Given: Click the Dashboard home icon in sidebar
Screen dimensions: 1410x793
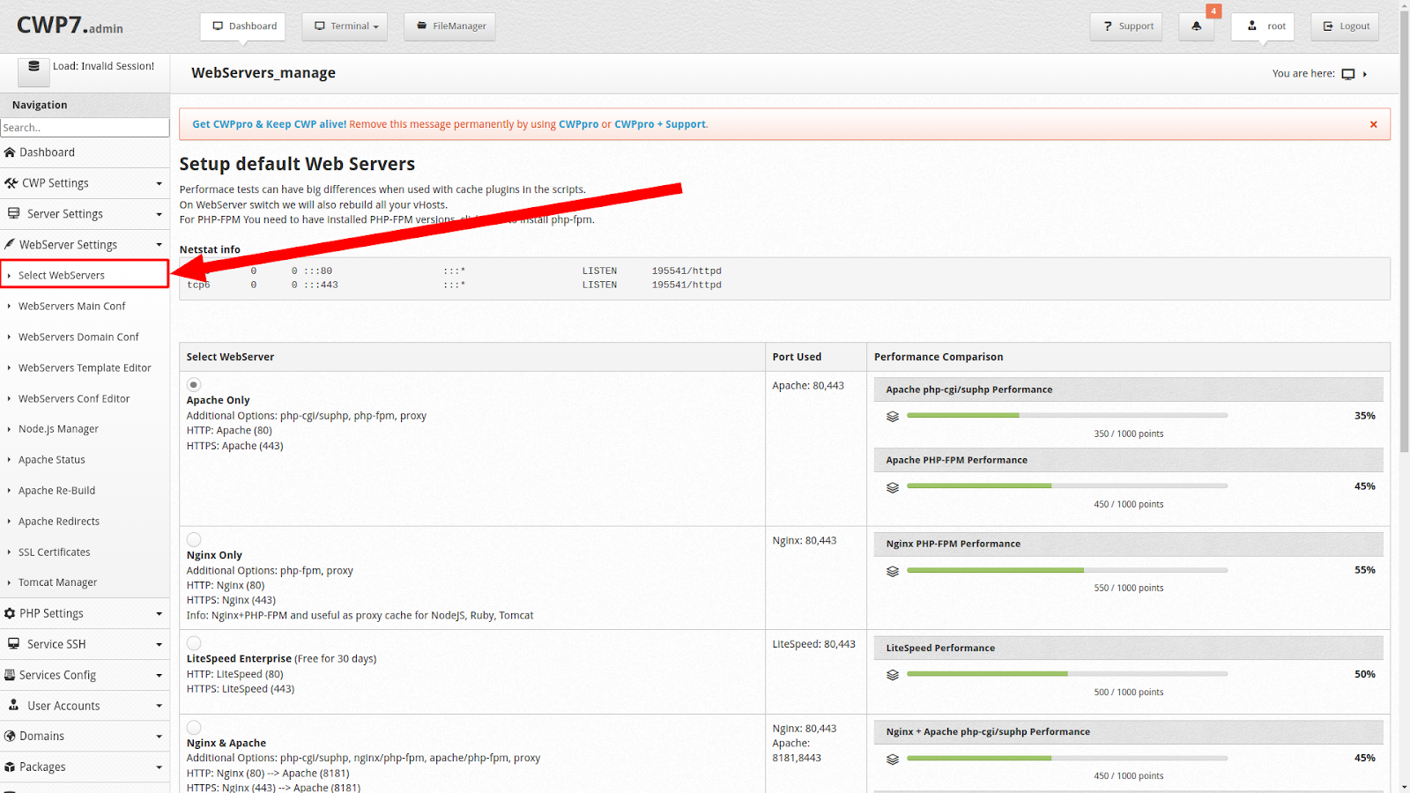Looking at the screenshot, I should (x=11, y=152).
